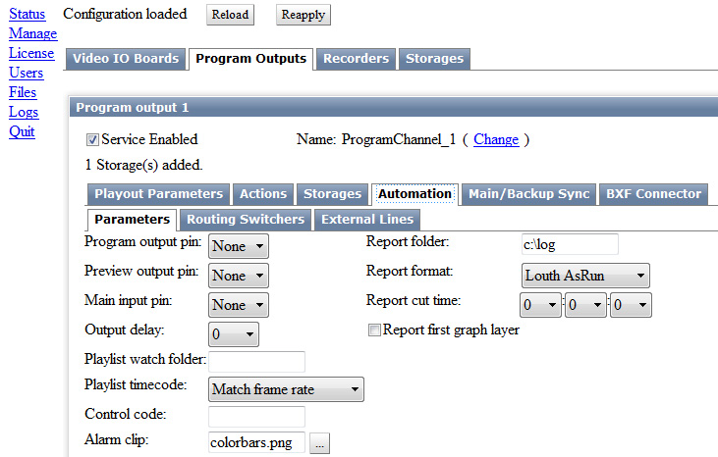Click the Program output 1 header

point(394,108)
